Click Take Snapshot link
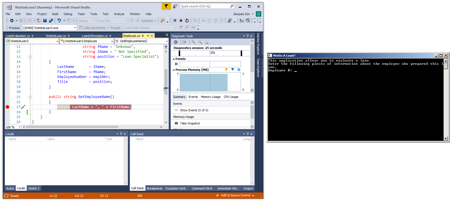Screen dimensions: 451x201 click(x=190, y=123)
